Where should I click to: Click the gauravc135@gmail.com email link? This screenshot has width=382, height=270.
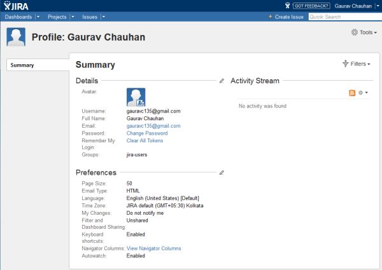[153, 126]
